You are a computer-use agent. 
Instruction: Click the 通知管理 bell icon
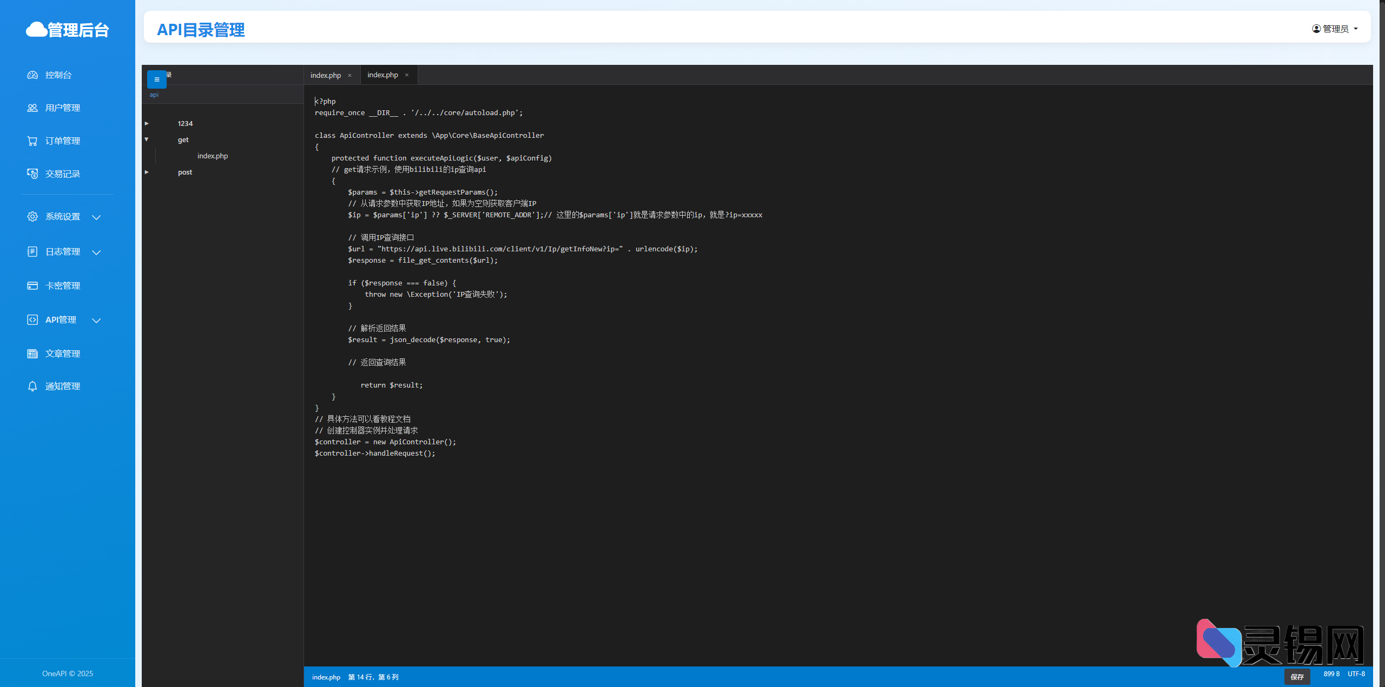(x=32, y=386)
